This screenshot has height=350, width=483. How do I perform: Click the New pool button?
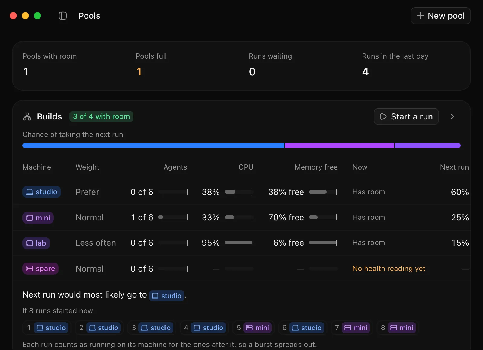click(x=440, y=16)
